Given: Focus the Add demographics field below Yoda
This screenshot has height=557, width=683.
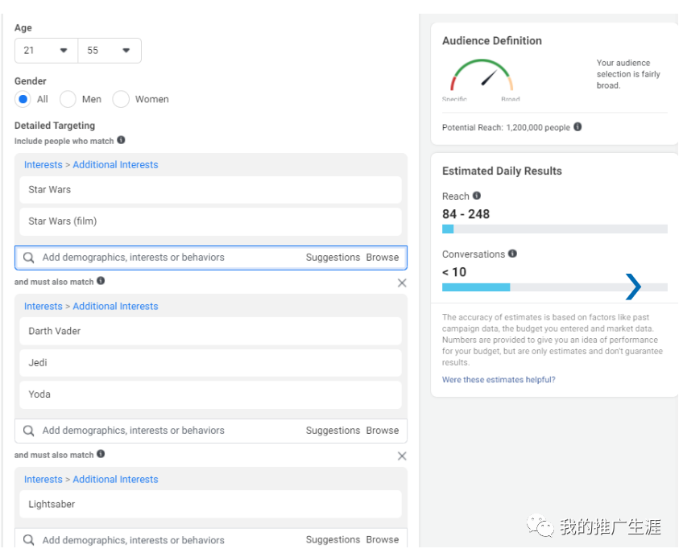Looking at the screenshot, I should coord(211,431).
